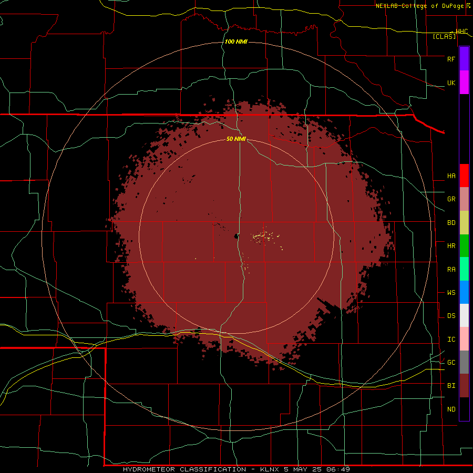The image size is (473, 473).
Task: Click the RA legend label
Action: coord(451,270)
